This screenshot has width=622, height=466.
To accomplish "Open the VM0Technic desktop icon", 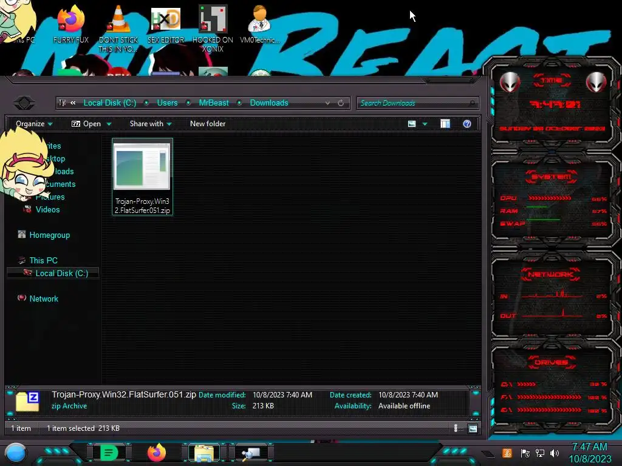I will pos(259,24).
